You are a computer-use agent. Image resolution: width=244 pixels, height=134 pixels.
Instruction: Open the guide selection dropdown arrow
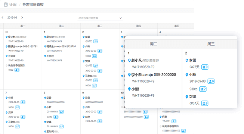[x=121, y=18]
